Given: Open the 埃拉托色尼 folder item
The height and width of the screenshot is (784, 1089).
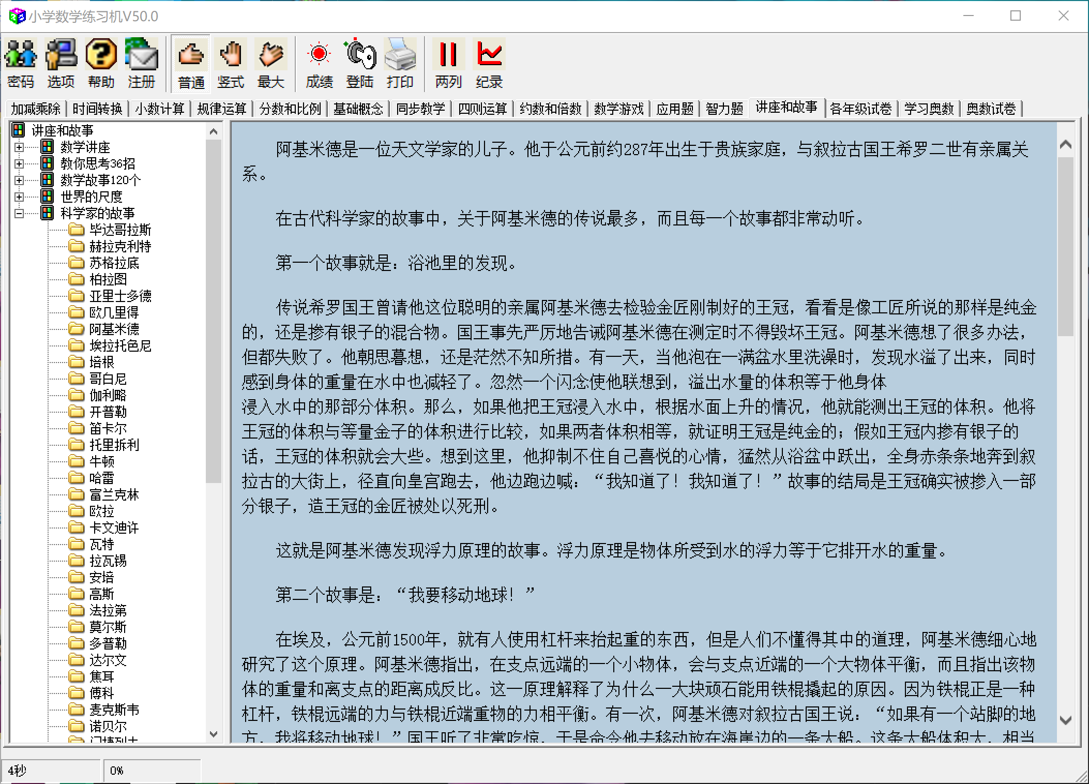Looking at the screenshot, I should click(120, 346).
